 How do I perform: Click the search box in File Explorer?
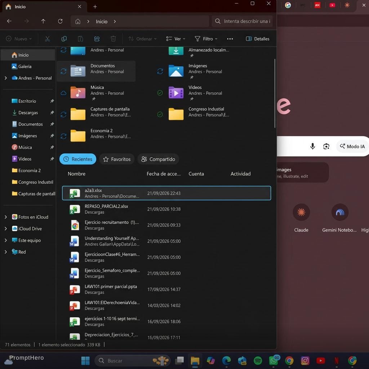coord(242,21)
